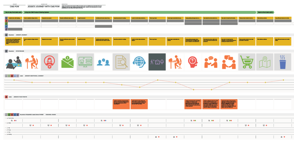This screenshot has height=144, width=294.
Task: Open the 'Picks delivery address' journey card
Action: (x=265, y=41)
